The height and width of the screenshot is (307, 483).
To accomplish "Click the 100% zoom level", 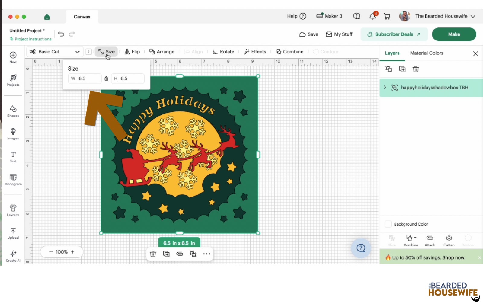I will [62, 252].
